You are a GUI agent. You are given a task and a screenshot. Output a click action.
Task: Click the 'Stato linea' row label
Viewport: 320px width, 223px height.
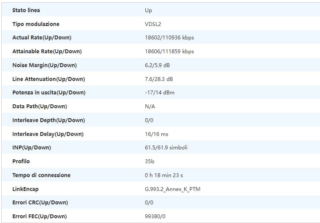coord(26,10)
